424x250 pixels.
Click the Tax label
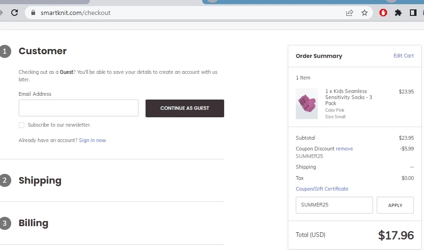(x=300, y=178)
